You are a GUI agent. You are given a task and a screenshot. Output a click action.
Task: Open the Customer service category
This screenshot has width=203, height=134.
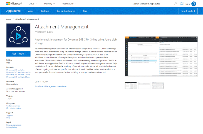[13, 106]
